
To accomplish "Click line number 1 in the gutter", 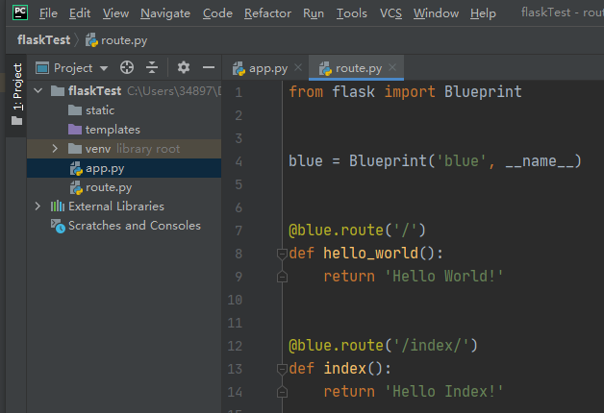I will point(239,92).
